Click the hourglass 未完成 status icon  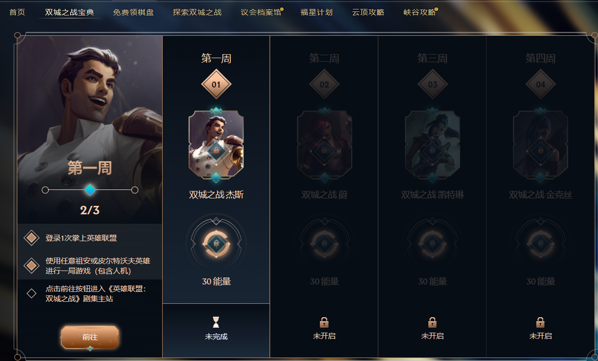pyautogui.click(x=216, y=322)
